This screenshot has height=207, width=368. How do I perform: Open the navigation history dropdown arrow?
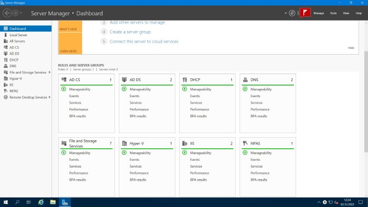tap(21, 13)
